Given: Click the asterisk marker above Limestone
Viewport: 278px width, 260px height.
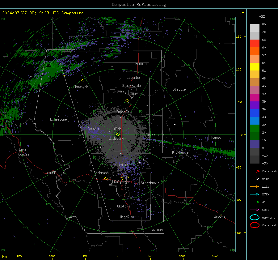Looking at the screenshot, I should coord(58,117).
